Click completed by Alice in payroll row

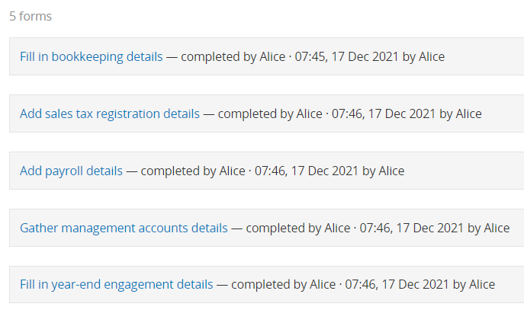coord(193,171)
